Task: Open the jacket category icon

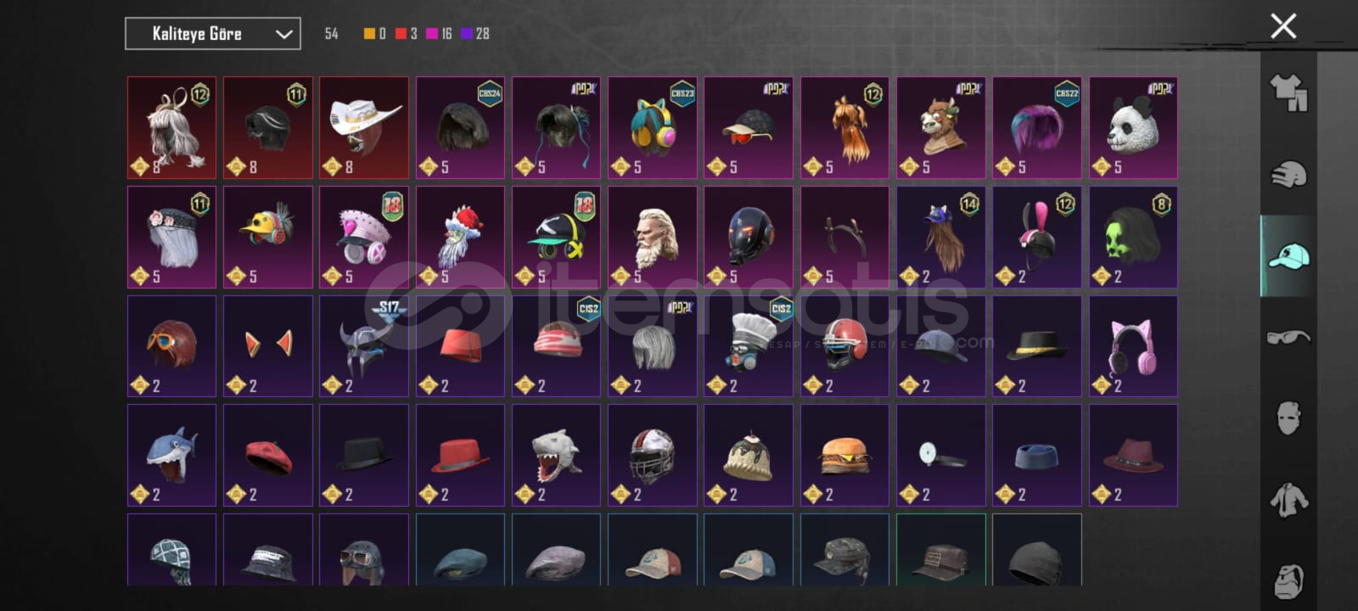Action: (1288, 500)
